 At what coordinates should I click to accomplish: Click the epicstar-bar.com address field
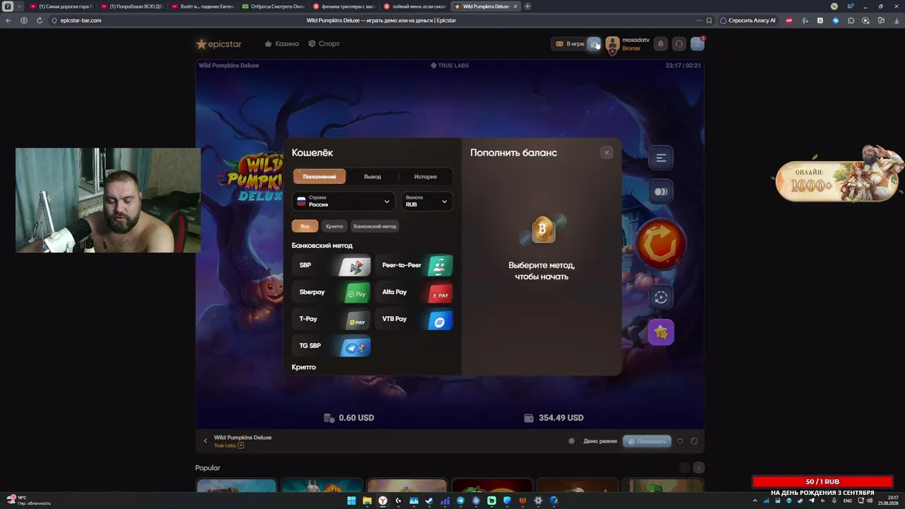[81, 21]
